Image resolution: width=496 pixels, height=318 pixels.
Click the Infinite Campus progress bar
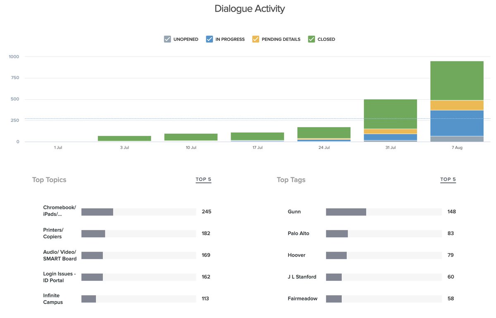coord(138,299)
